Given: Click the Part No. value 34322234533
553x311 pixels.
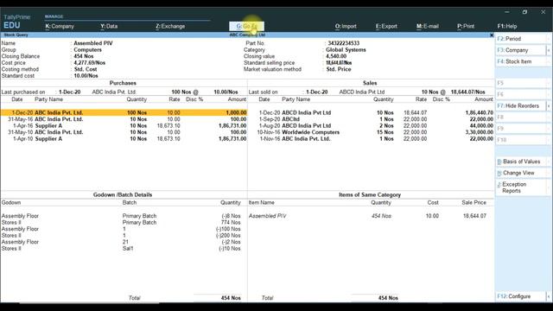Looking at the screenshot, I should tap(344, 43).
